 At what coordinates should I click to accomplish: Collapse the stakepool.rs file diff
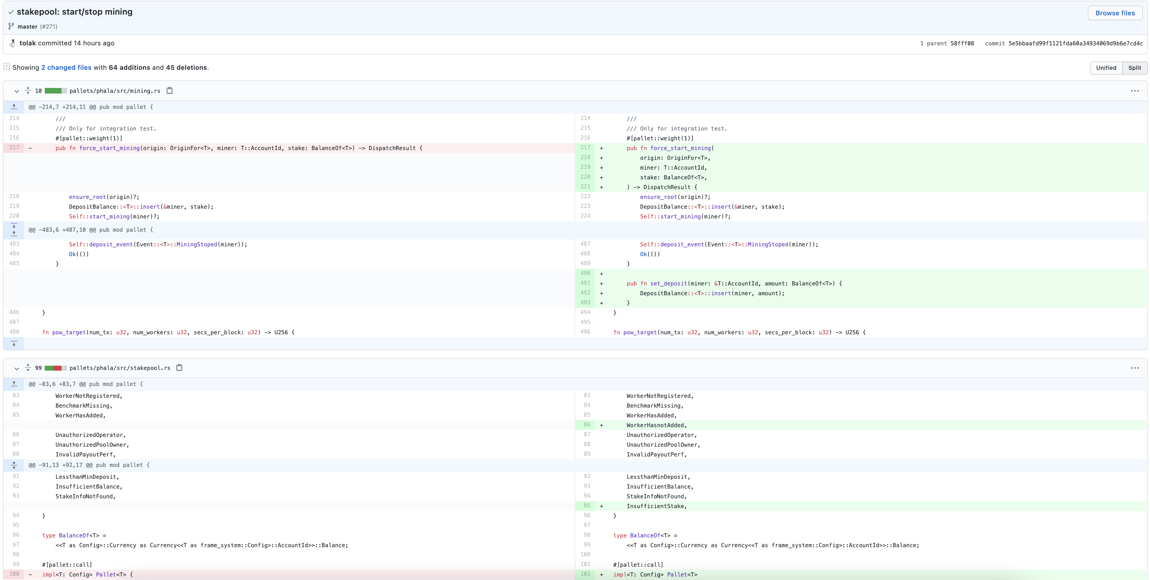[16, 368]
